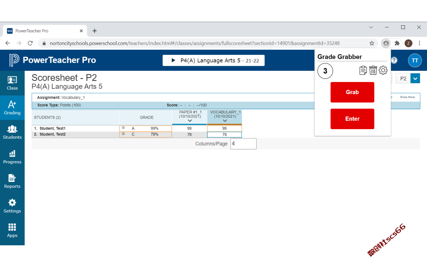Open Class in the sidebar
Image resolution: width=427 pixels, height=267 pixels.
(12, 83)
